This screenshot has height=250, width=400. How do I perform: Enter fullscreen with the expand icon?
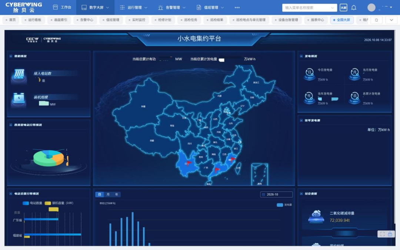[x=382, y=234]
